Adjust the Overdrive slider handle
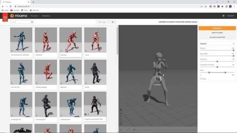The image size is (237, 133). click(x=217, y=61)
